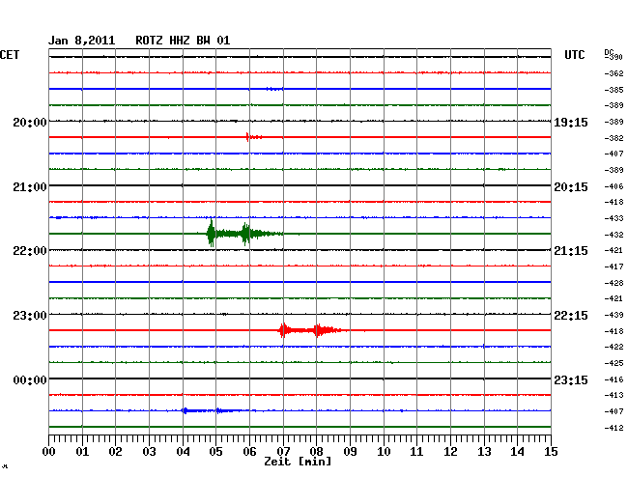
Task: Click minute tick label "11" on the axis
Action: (416, 452)
